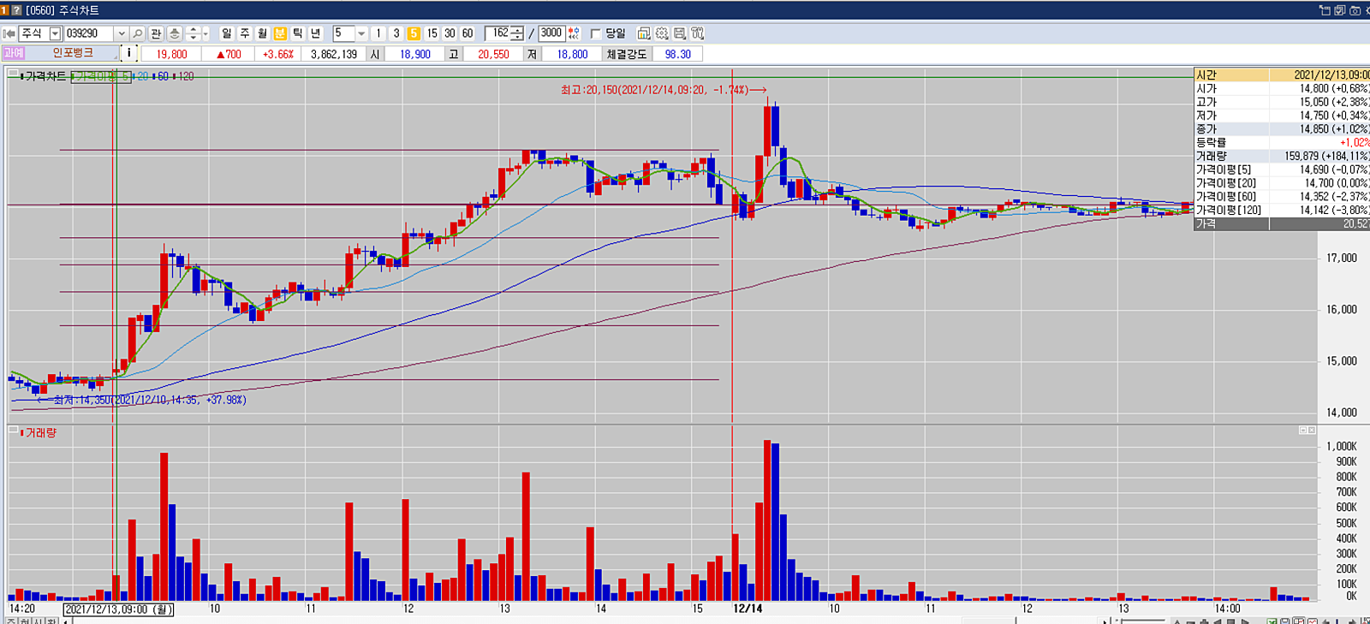The height and width of the screenshot is (624, 1370).
Task: Click the title bar question-mark help icon
Action: [x=16, y=10]
